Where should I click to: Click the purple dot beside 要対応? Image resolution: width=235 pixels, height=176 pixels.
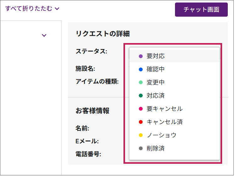(x=141, y=56)
